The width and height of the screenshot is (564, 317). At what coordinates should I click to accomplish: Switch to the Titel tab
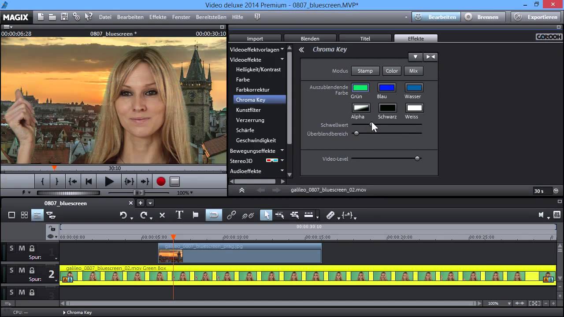pos(365,38)
